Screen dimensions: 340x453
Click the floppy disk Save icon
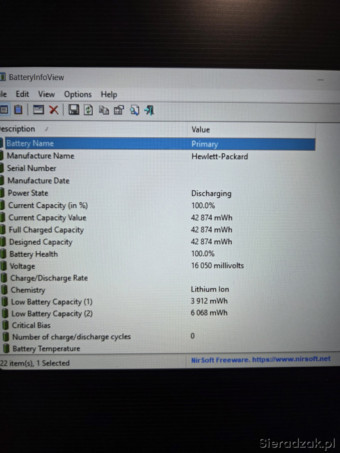click(x=73, y=110)
